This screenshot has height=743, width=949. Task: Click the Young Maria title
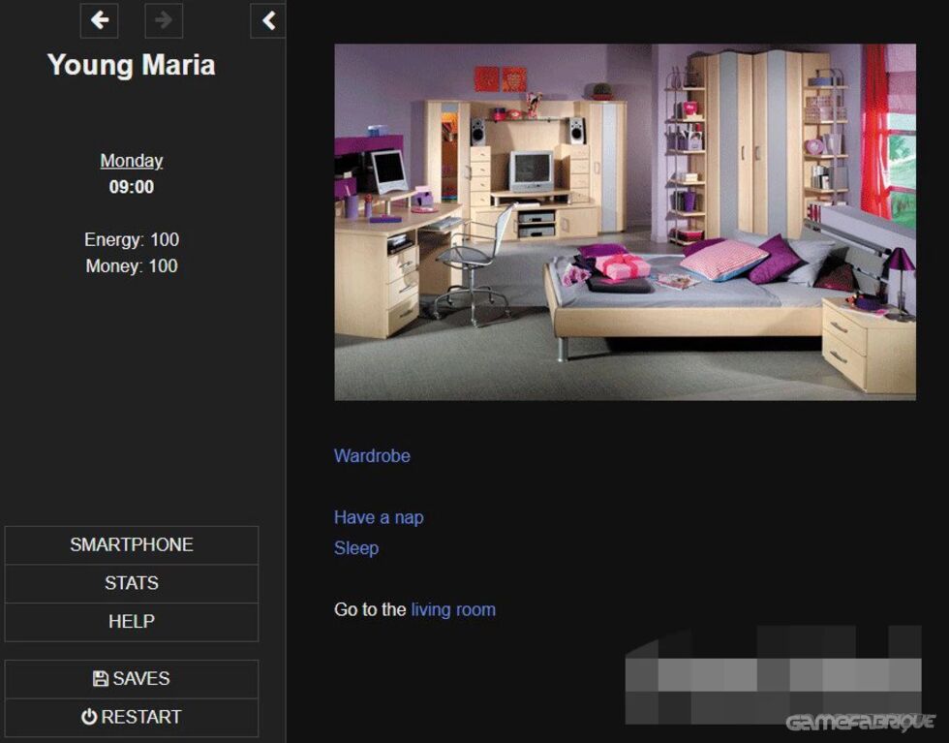tap(132, 66)
